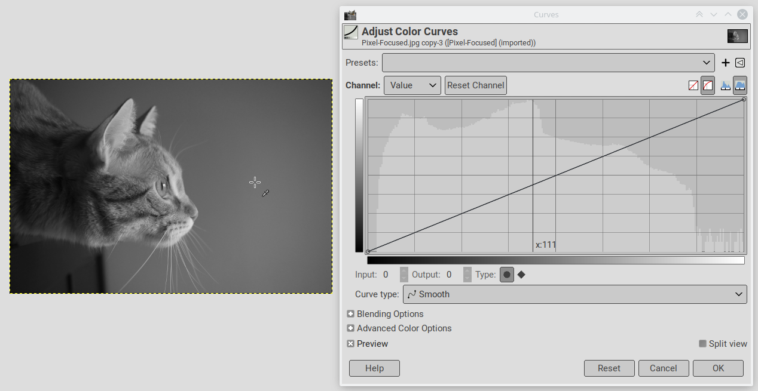Select perceptual curve adjustment icon
This screenshot has height=391, width=758.
pyautogui.click(x=708, y=85)
